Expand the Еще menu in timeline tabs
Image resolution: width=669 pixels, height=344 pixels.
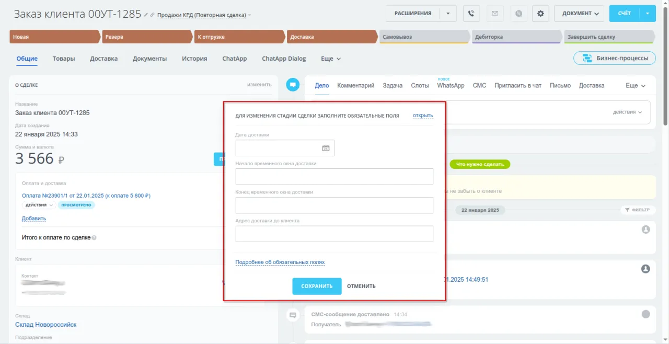[636, 85]
